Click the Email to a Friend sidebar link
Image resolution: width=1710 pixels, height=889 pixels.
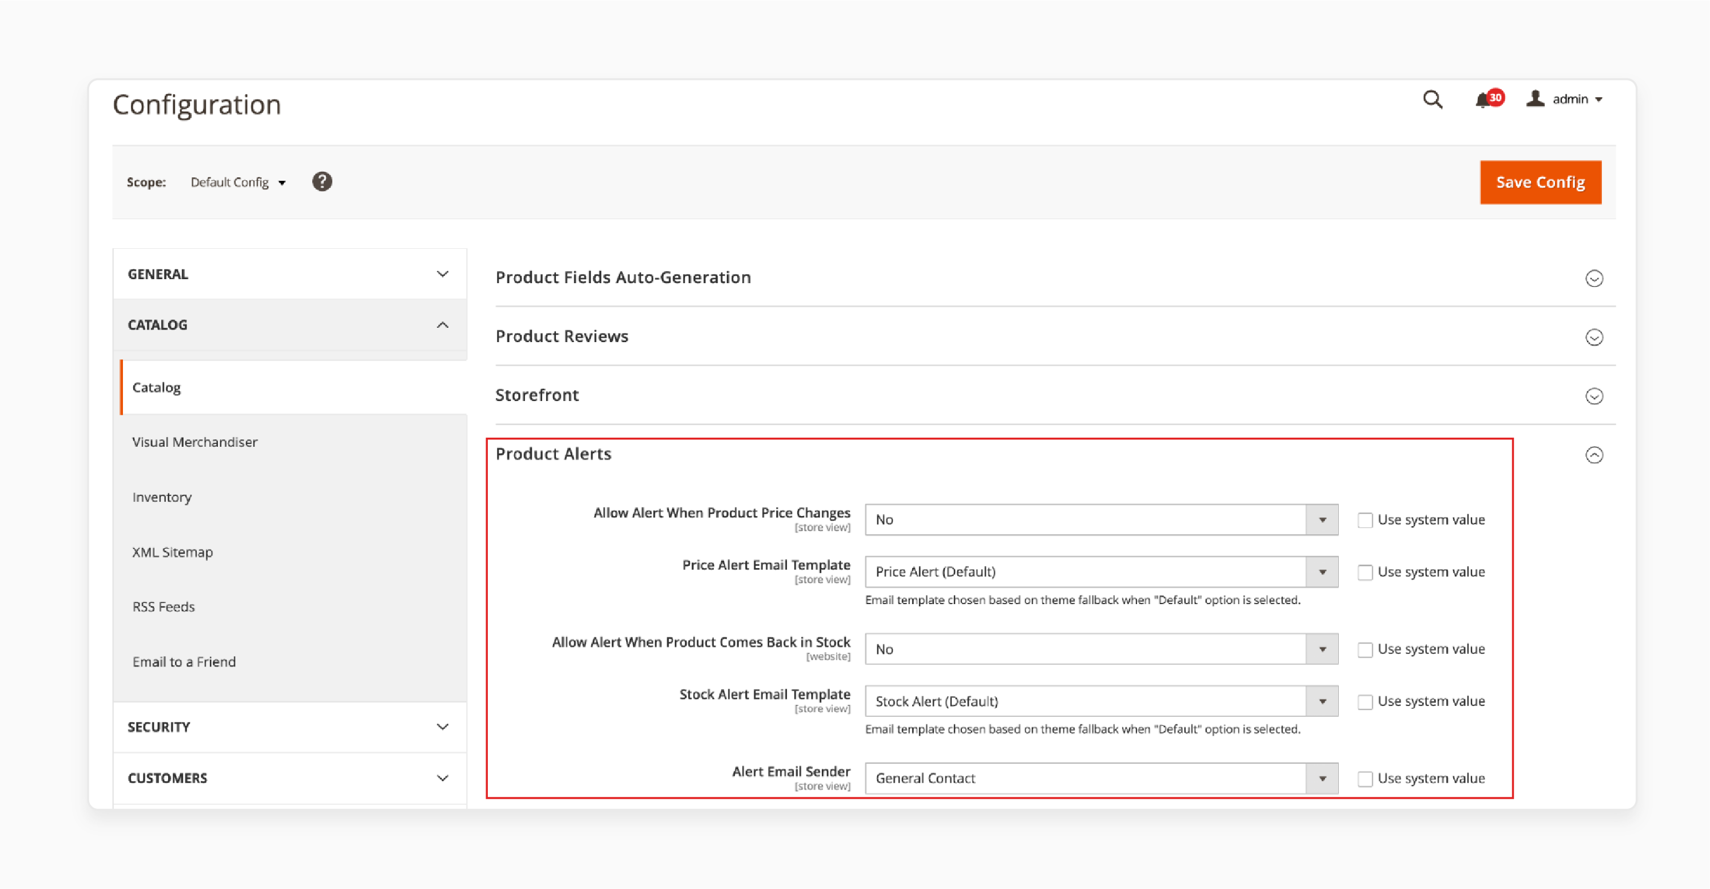(x=183, y=661)
